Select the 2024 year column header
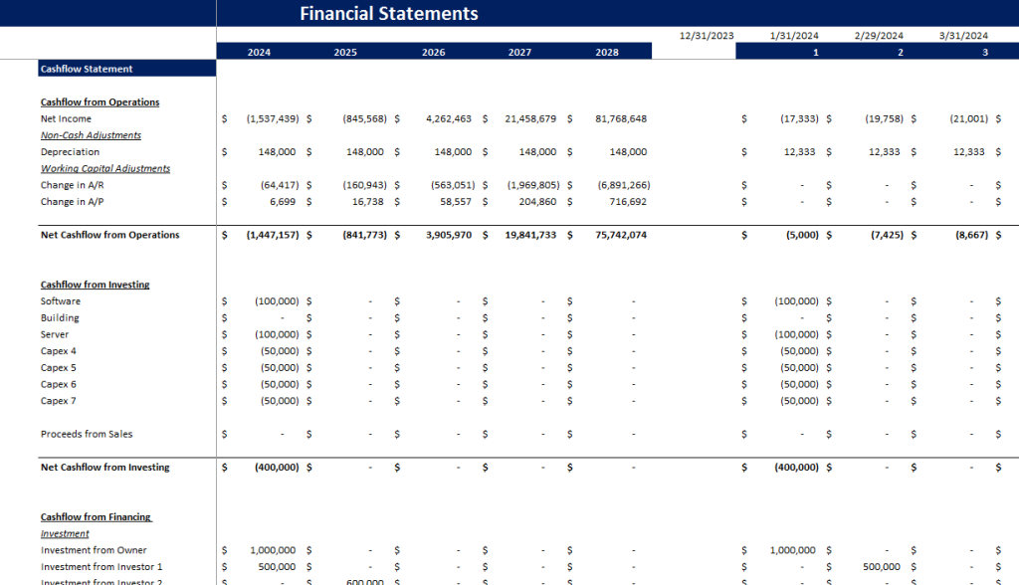This screenshot has height=585, width=1019. [259, 52]
